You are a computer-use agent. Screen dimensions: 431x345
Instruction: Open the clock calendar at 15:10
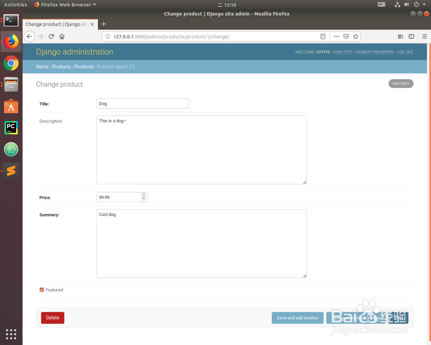pos(227,5)
